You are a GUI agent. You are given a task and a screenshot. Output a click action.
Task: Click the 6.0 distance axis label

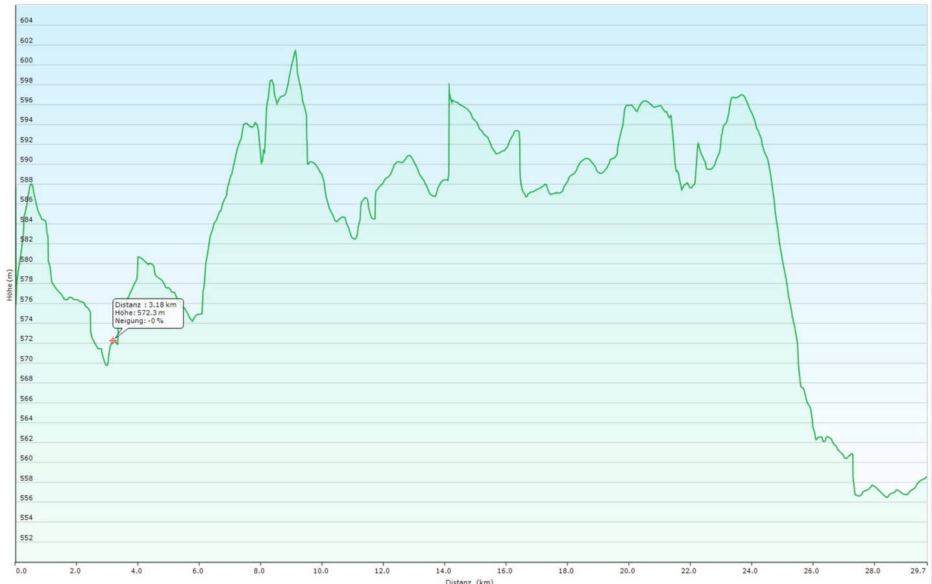[198, 571]
